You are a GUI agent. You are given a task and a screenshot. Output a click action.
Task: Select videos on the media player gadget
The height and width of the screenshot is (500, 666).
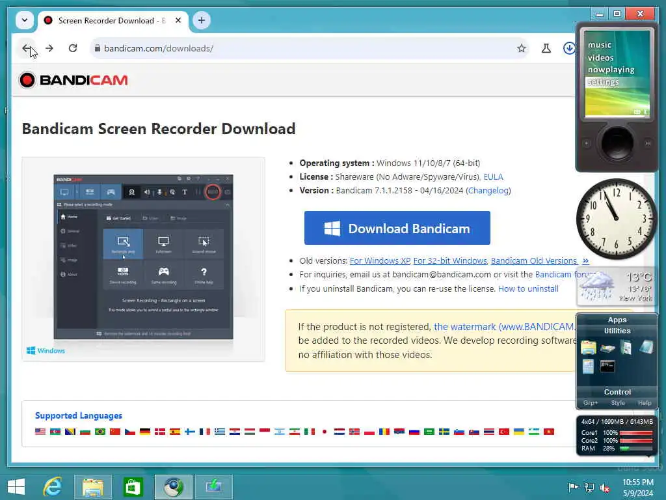[x=600, y=57]
